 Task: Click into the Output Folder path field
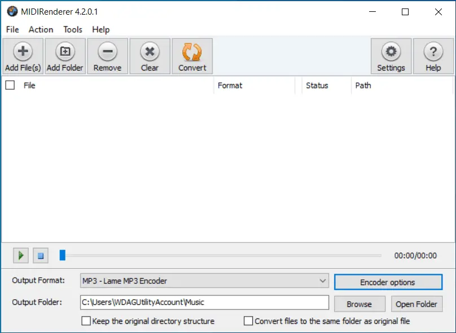204,303
